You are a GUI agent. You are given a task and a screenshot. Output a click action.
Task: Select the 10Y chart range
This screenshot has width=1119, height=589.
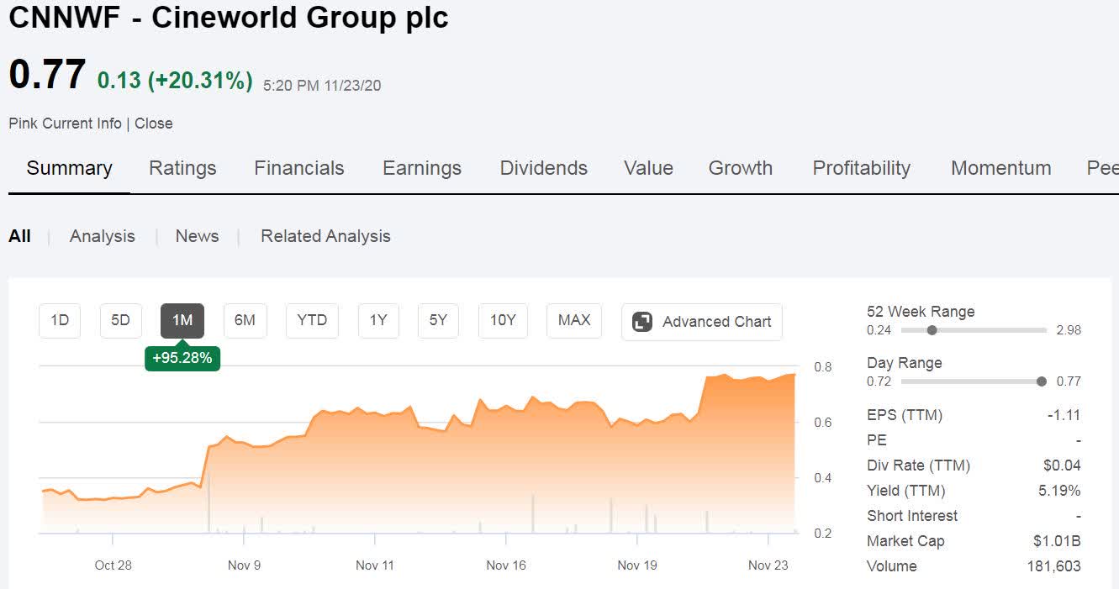click(x=503, y=321)
